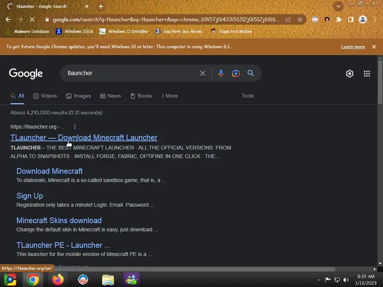383x287 pixels.
Task: Open the File Explorer taskbar icon
Action: click(108, 280)
